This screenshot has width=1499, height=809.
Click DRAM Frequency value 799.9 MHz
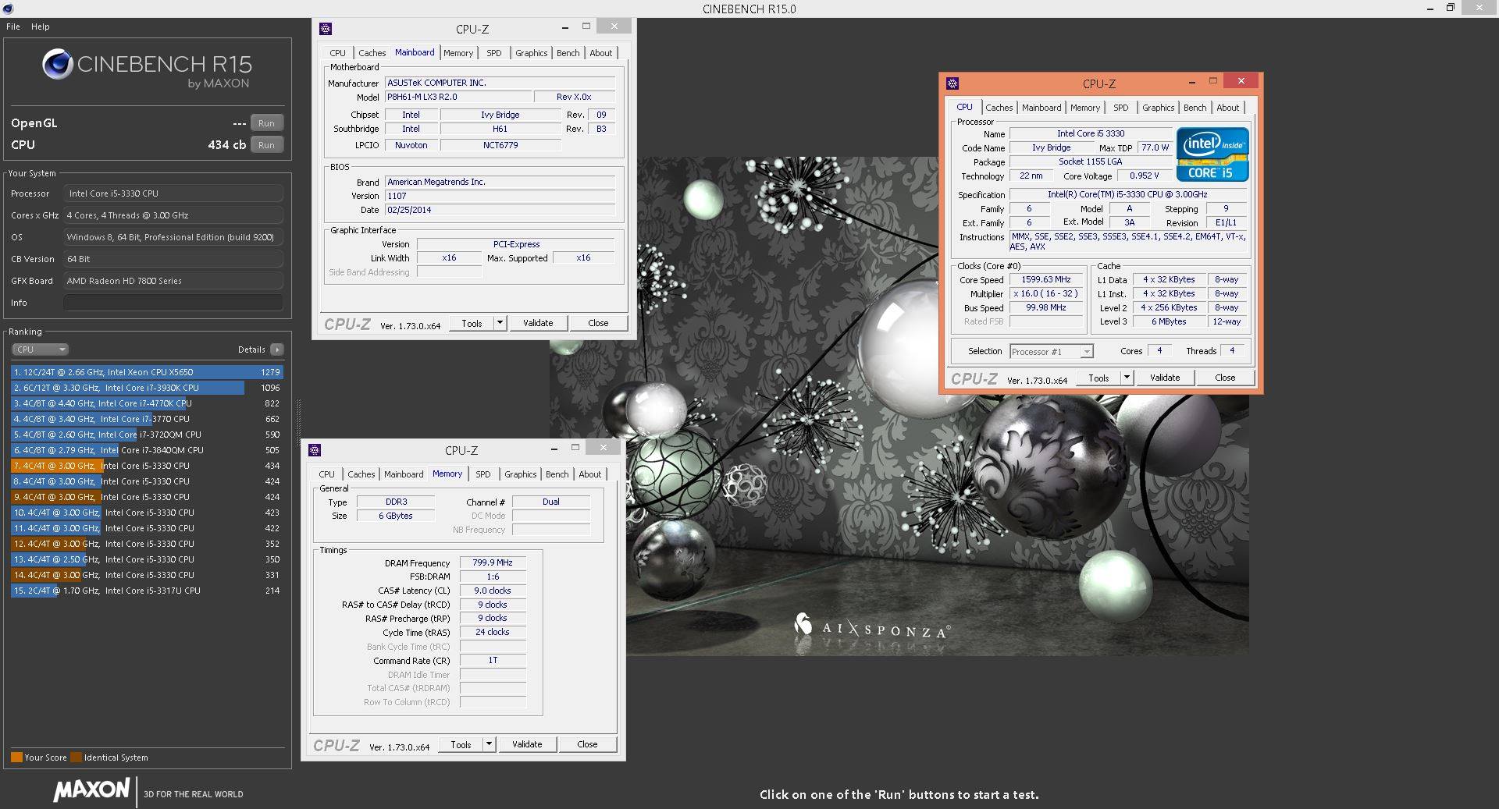[493, 562]
